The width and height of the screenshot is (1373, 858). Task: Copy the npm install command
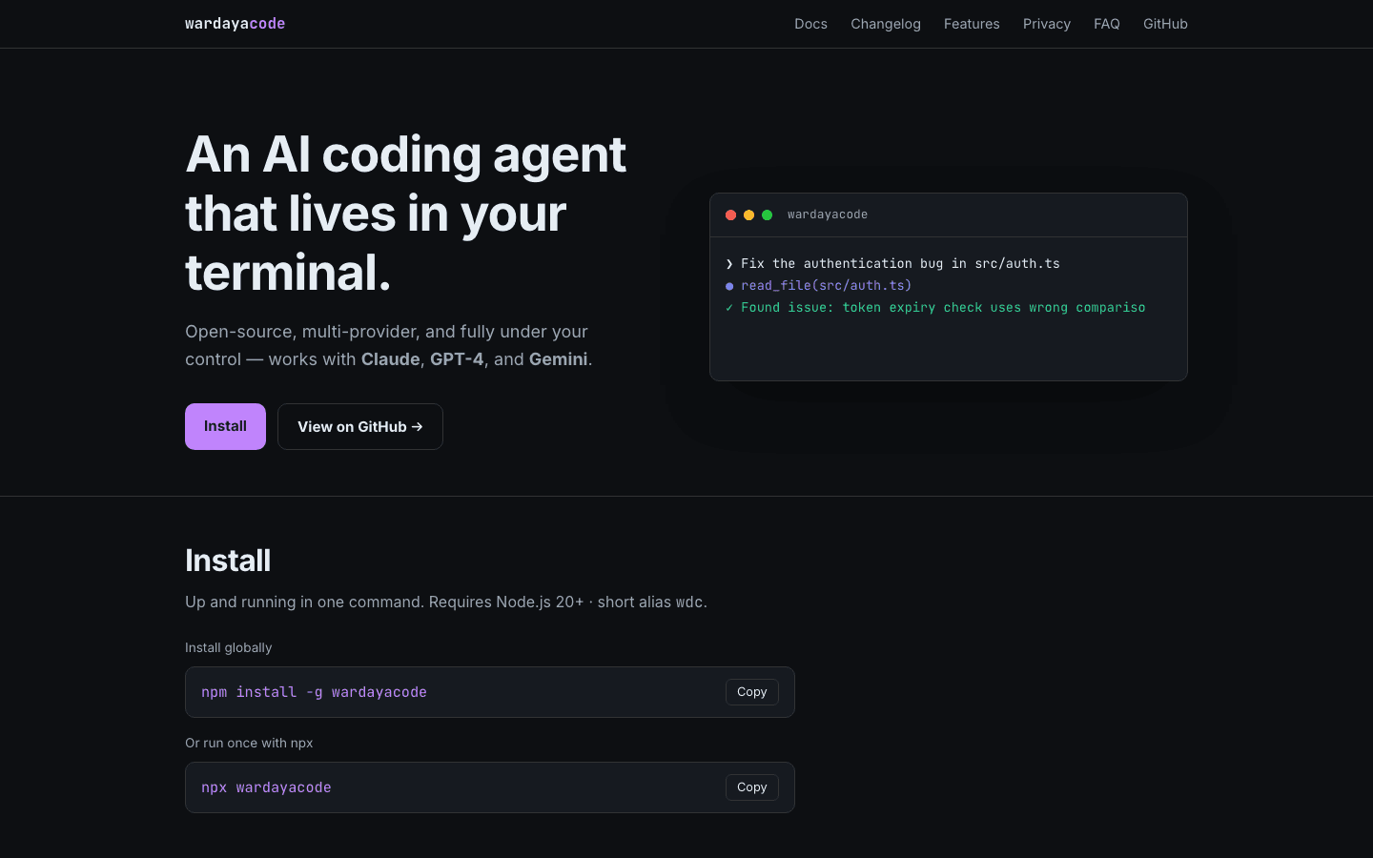pyautogui.click(x=752, y=692)
